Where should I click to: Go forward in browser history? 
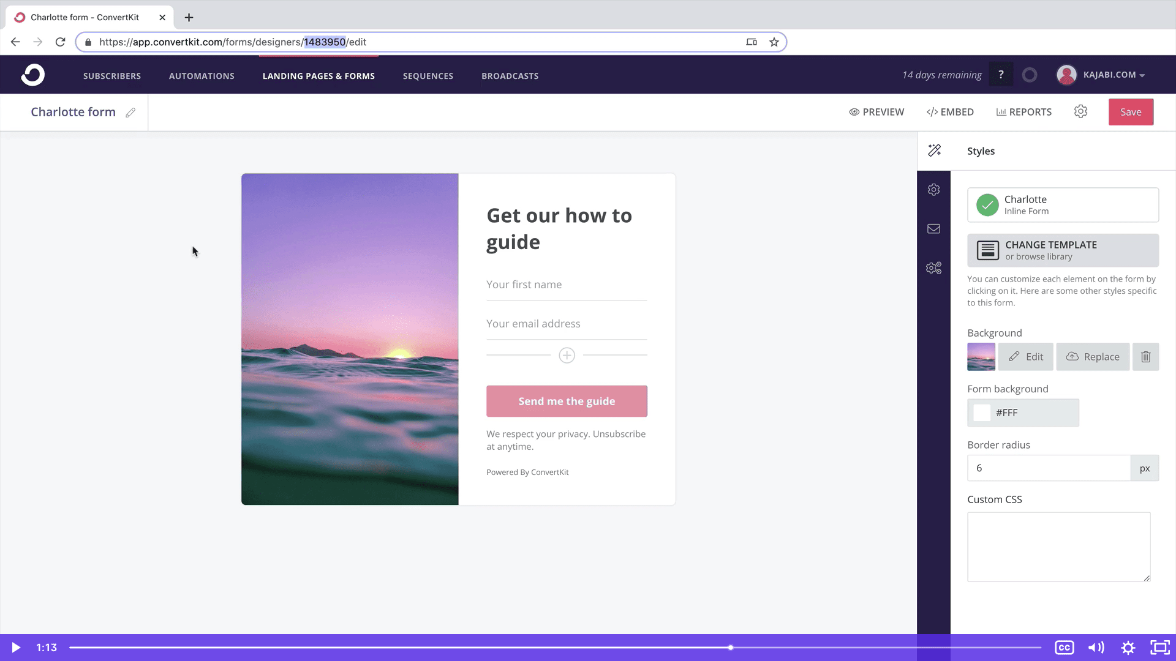tap(38, 42)
